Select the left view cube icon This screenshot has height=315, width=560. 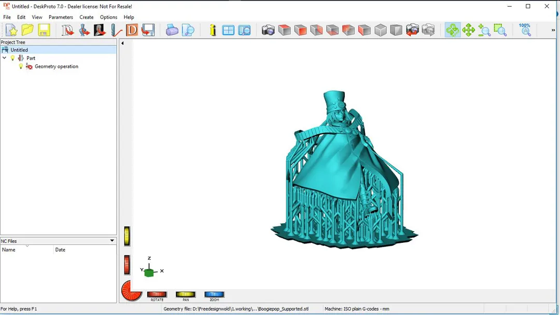pos(365,30)
